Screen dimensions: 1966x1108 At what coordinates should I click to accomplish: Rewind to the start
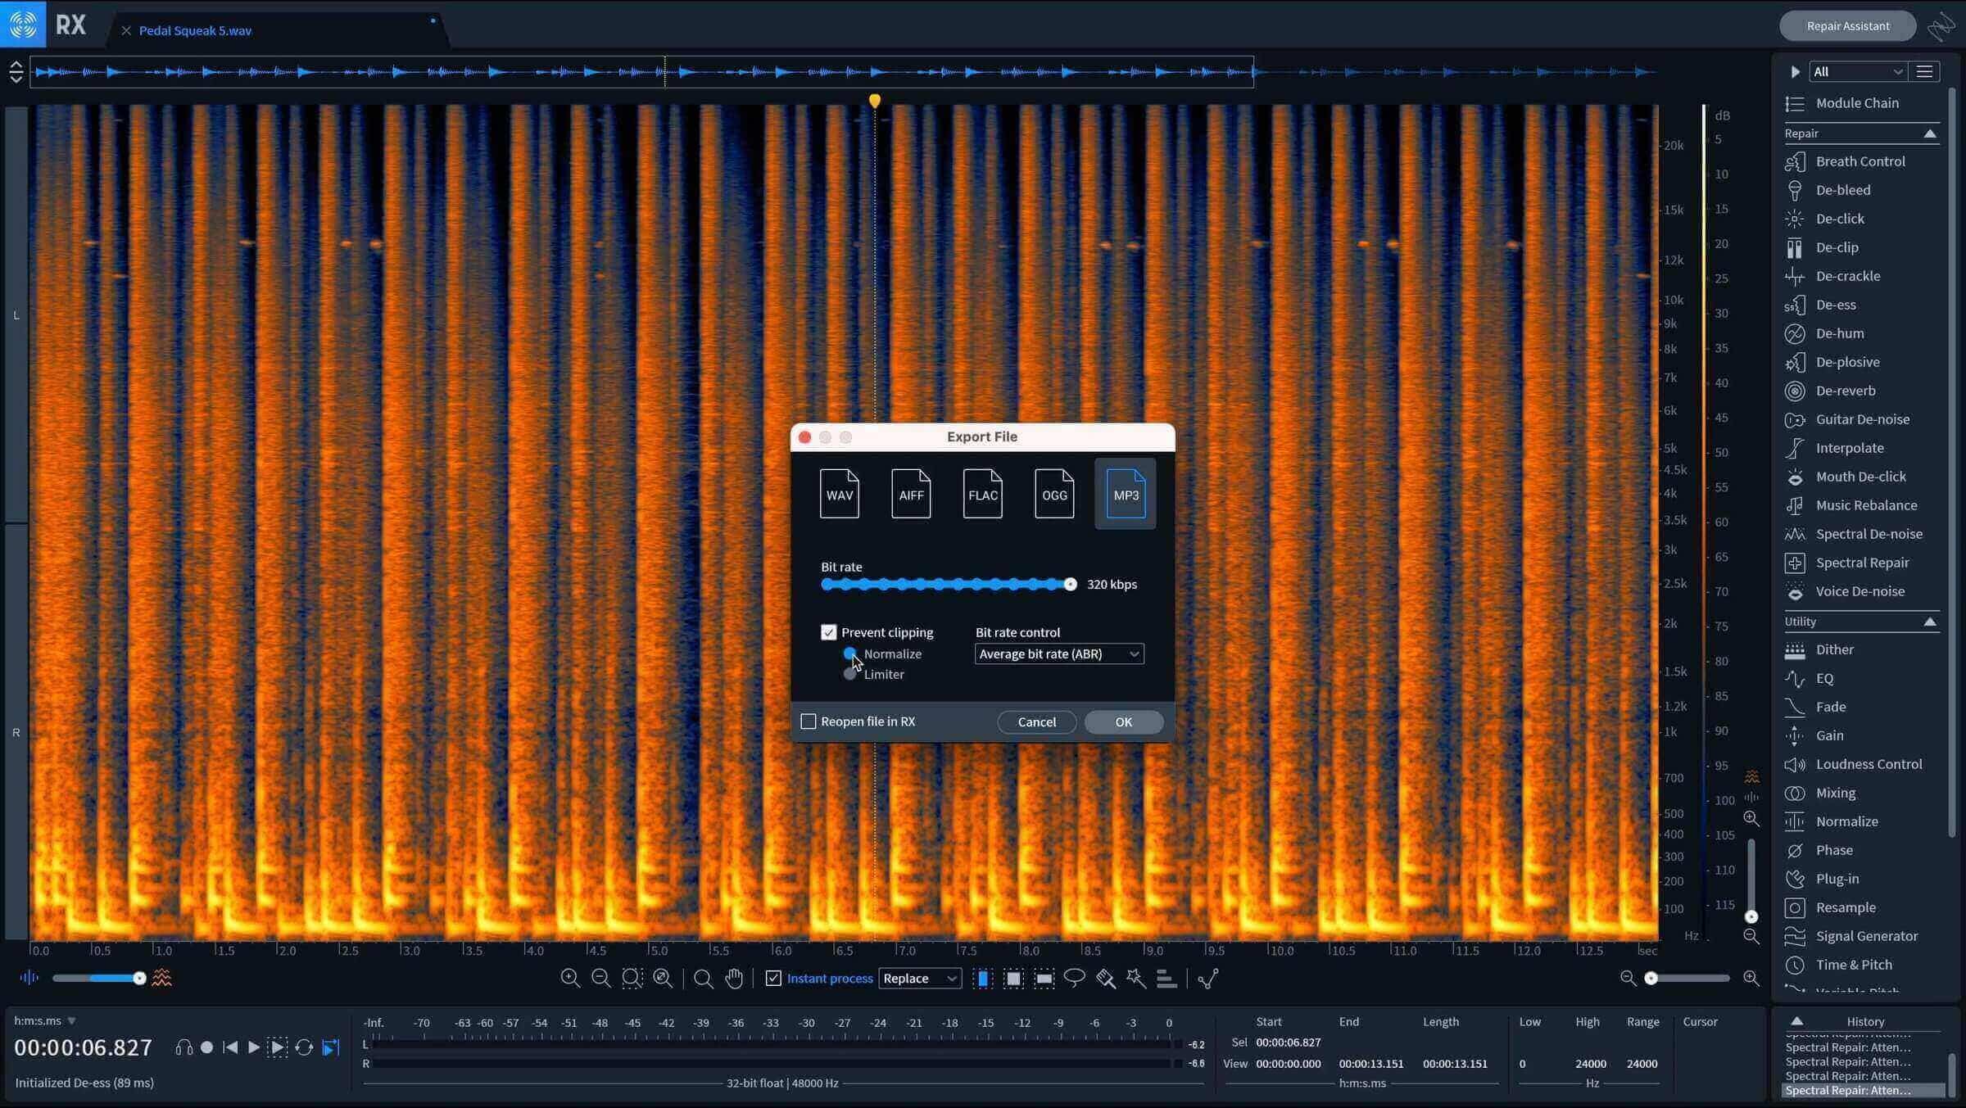coord(230,1047)
